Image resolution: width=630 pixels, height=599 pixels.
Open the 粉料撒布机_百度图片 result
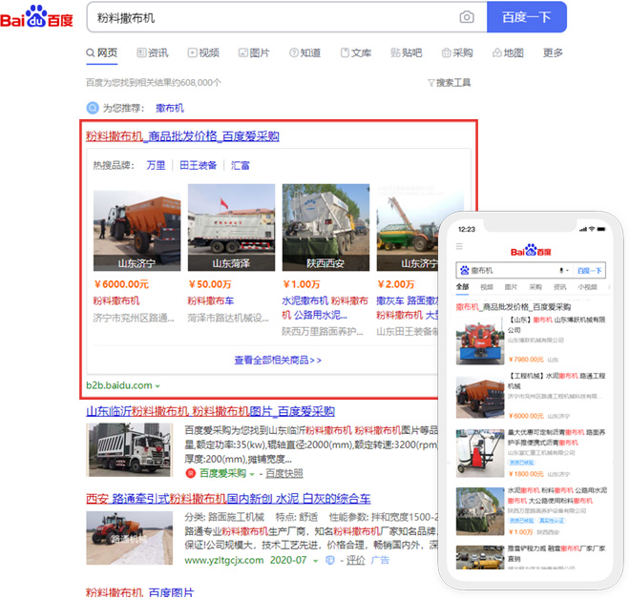click(x=139, y=592)
